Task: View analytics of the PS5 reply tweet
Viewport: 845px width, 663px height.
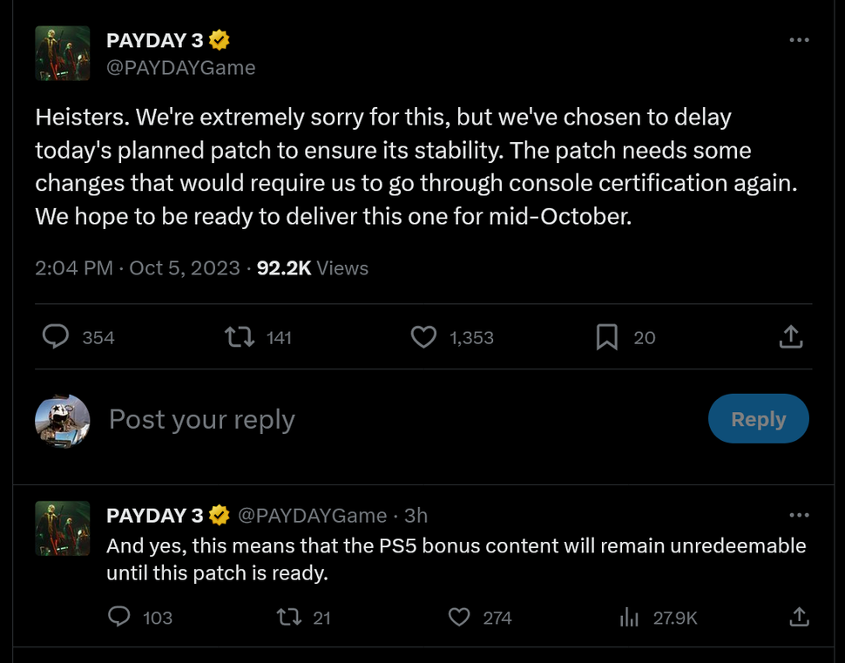Action: 629,618
